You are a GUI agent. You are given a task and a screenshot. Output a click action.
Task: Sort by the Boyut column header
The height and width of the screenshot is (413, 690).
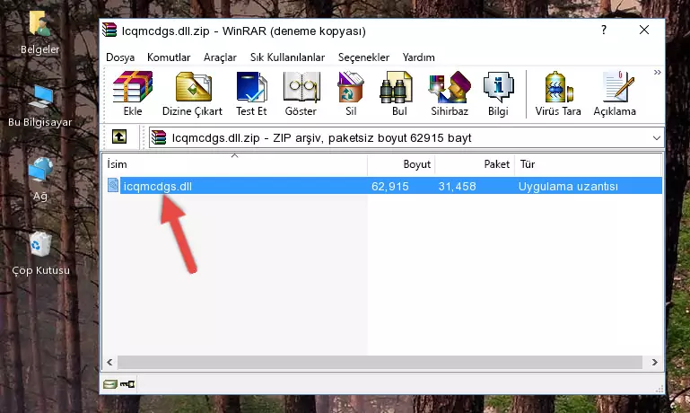click(x=401, y=163)
